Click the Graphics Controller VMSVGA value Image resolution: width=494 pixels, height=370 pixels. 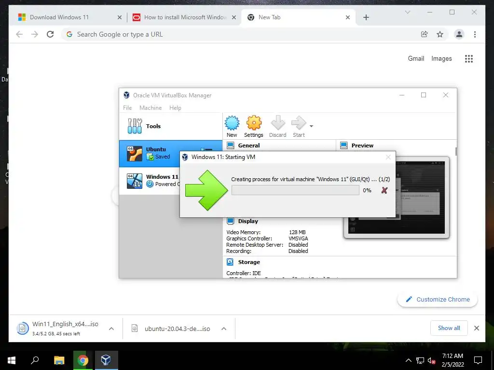pos(298,238)
